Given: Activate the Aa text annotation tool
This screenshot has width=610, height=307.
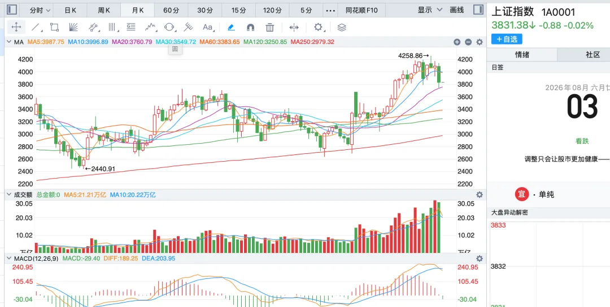Looking at the screenshot, I should 208,27.
